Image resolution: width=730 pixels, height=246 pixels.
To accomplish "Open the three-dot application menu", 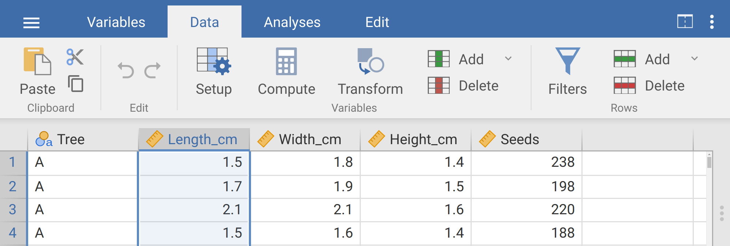I will [712, 22].
